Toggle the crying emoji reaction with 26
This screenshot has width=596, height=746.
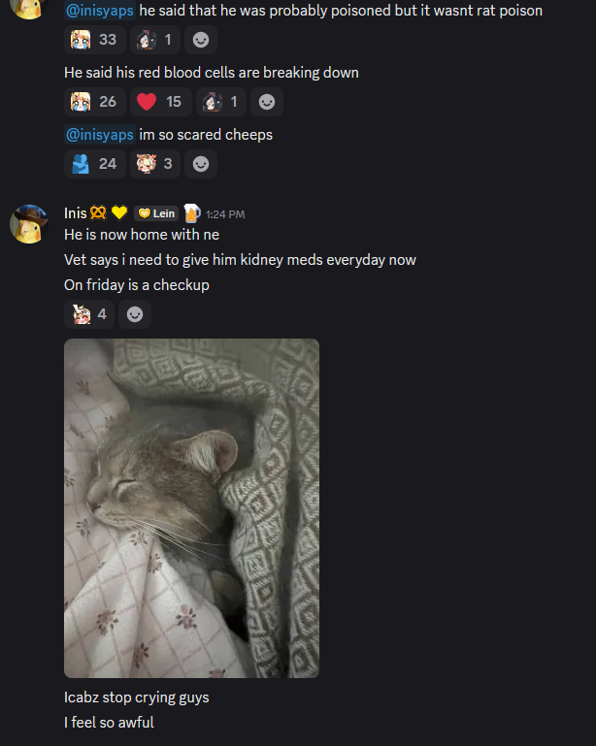coord(95,102)
